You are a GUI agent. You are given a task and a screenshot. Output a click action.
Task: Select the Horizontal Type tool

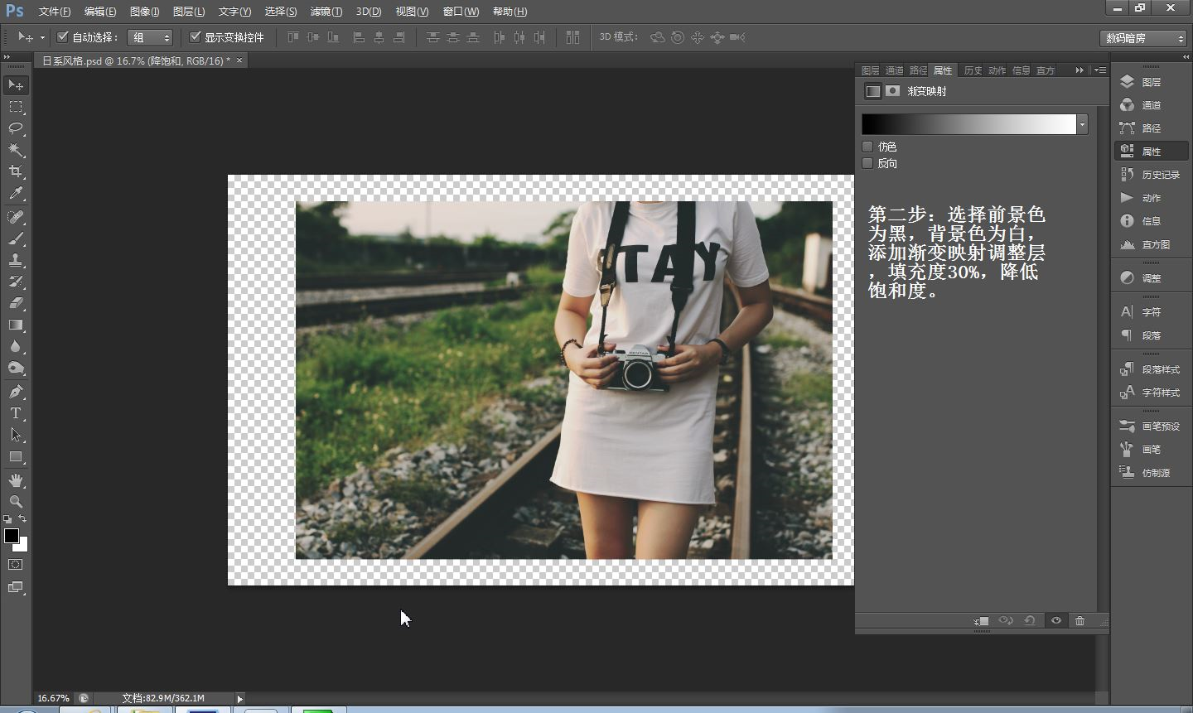point(16,413)
